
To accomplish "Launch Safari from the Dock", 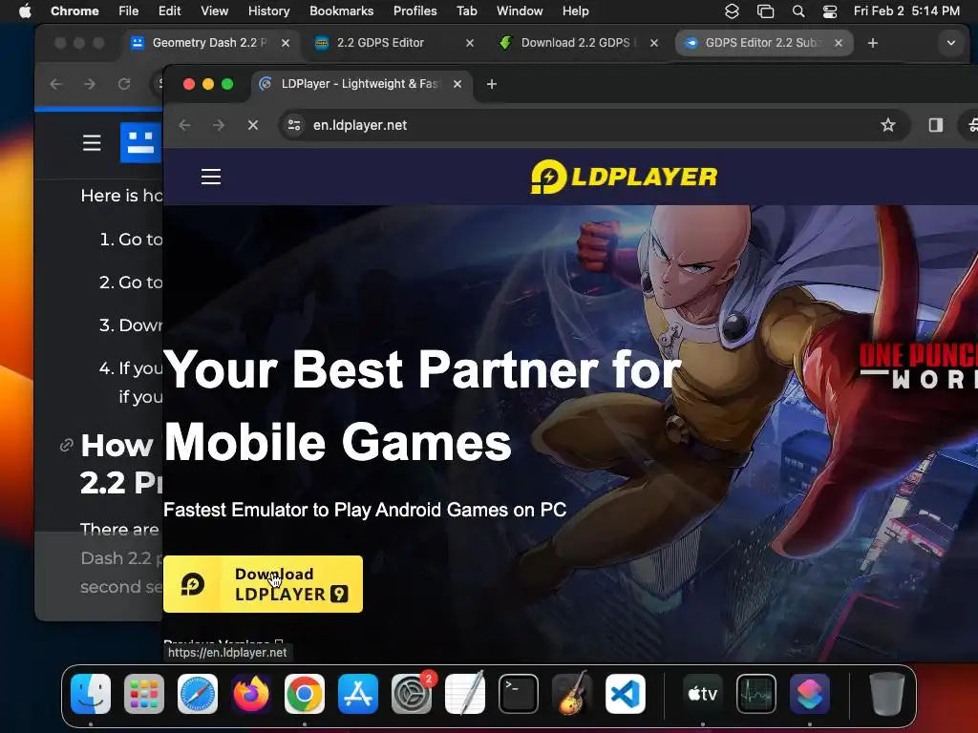I will tap(198, 694).
